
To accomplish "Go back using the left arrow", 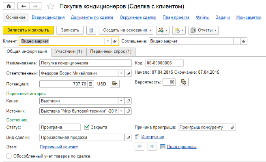I will click(x=23, y=6).
